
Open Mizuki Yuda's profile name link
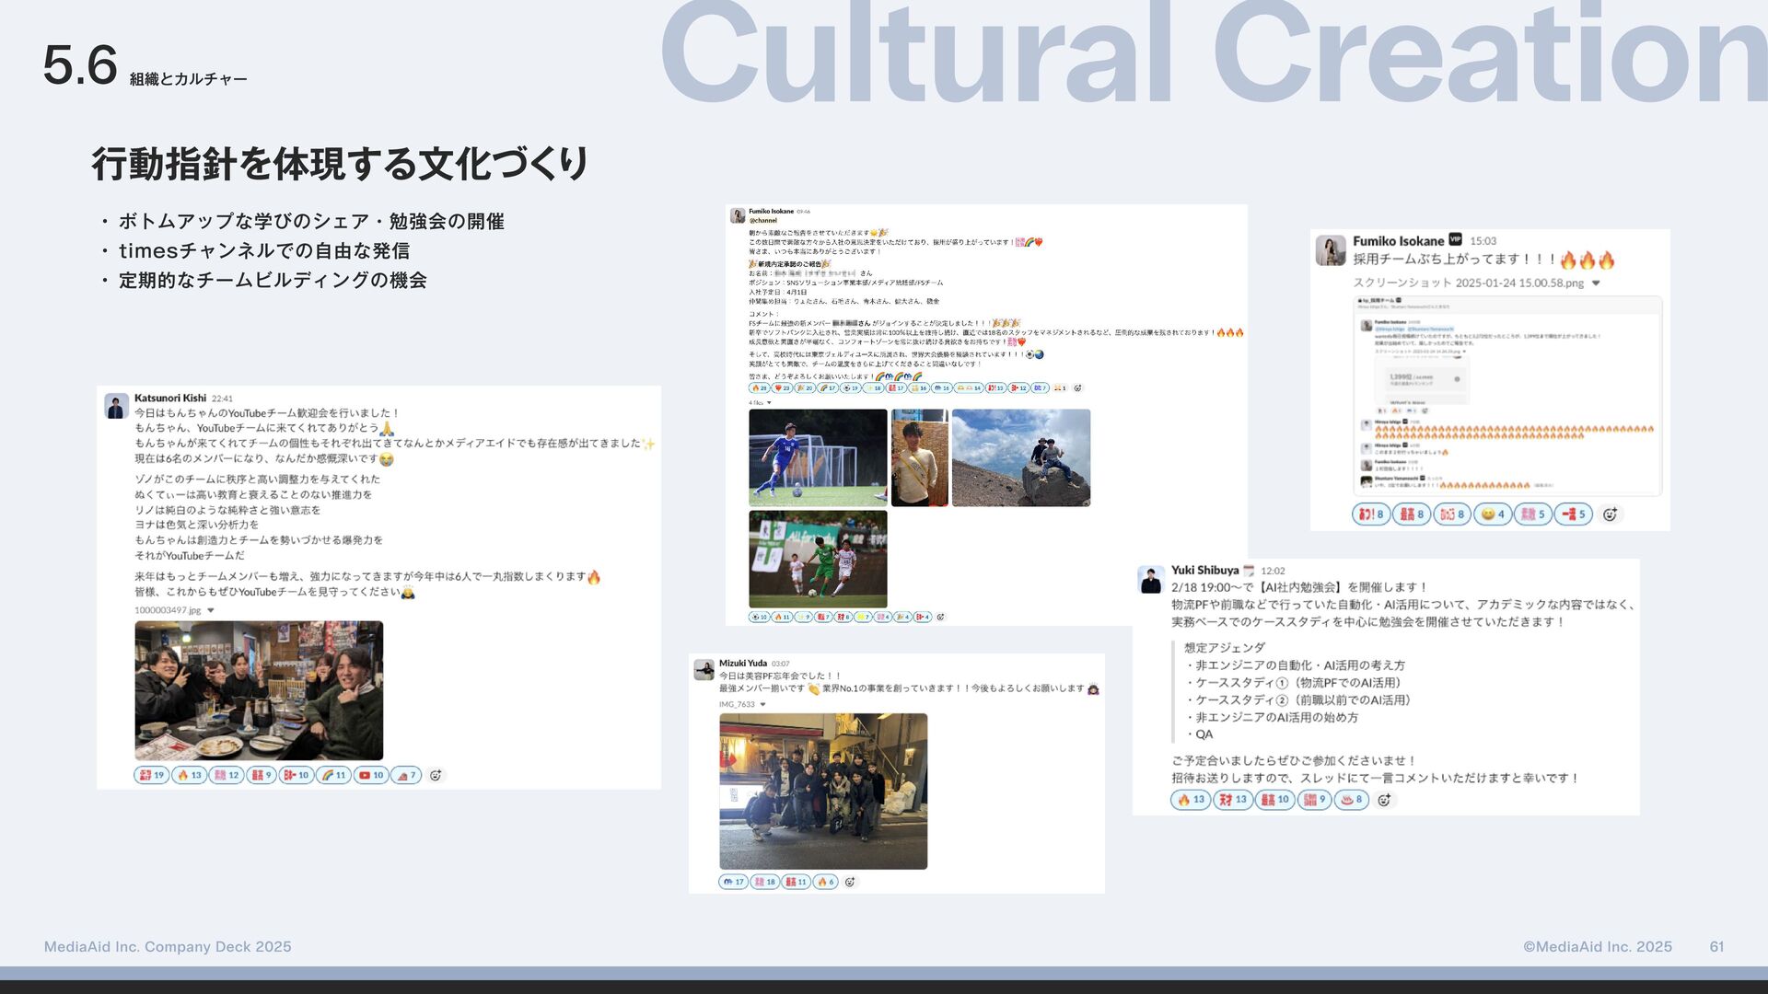coord(742,663)
